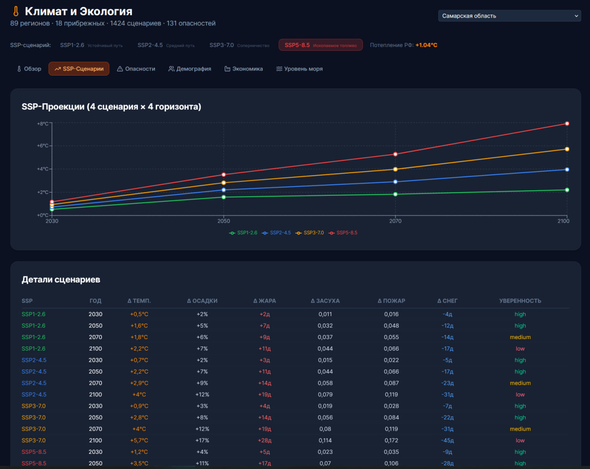The width and height of the screenshot is (590, 469).
Task: Click the ГОД column header
Action: 95,301
